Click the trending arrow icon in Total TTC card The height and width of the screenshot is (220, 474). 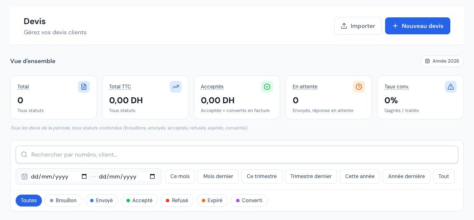coord(176,87)
